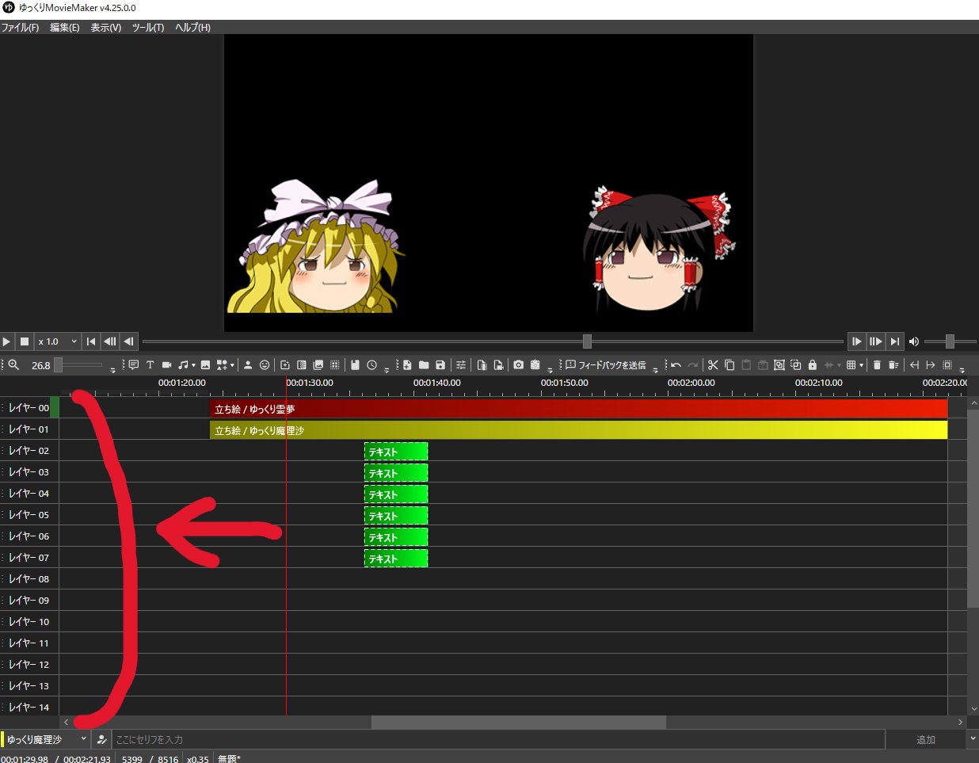This screenshot has width=979, height=763.
Task: Jump to the end of the timeline
Action: (895, 341)
